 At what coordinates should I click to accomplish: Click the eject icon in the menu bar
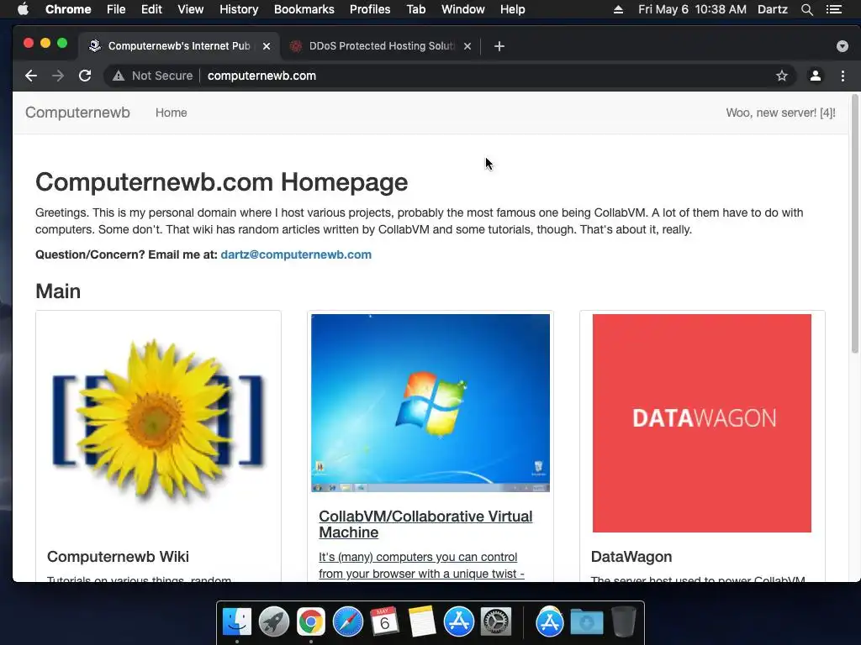pos(618,9)
